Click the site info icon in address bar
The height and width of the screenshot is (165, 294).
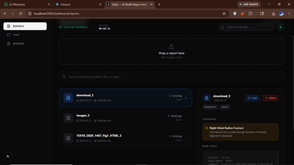pos(30,13)
